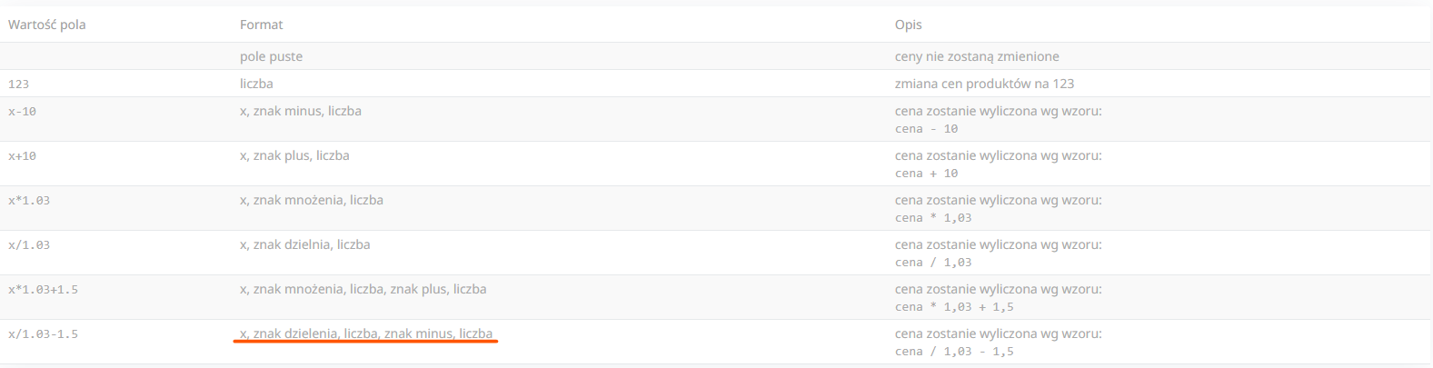The image size is (1433, 368).
Task: Click the "Opis" column header
Action: [908, 25]
